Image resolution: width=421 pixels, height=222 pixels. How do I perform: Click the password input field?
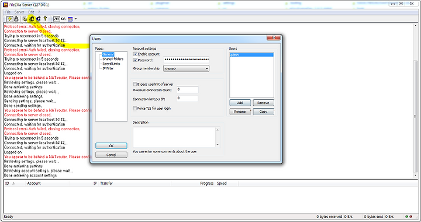187,60
